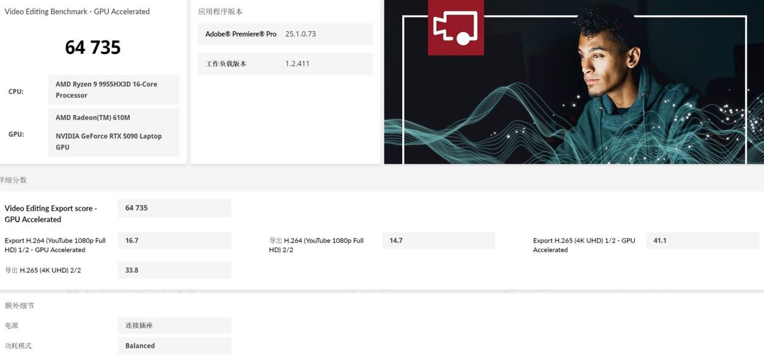Click the 详细分数 section header

[x=13, y=180]
